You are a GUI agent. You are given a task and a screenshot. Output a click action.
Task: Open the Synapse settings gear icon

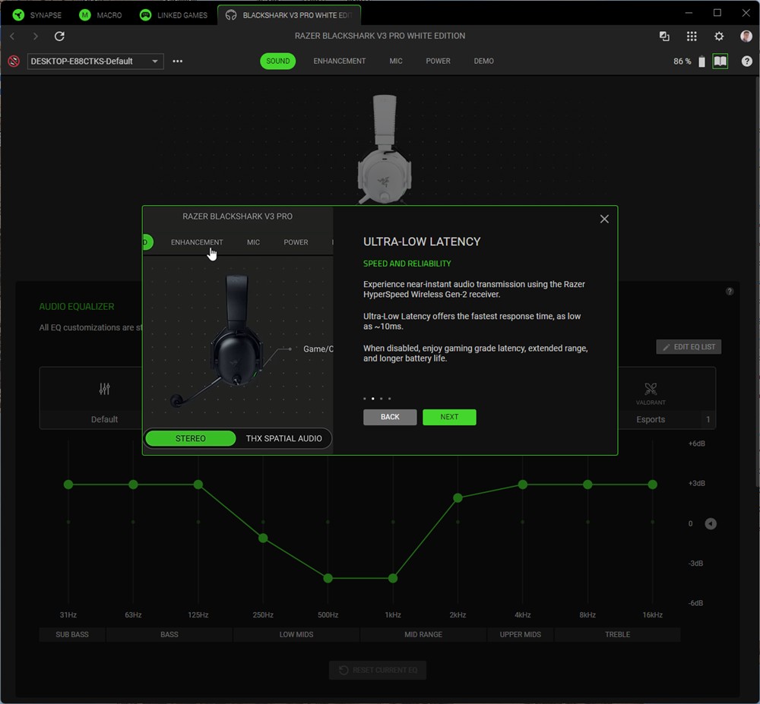click(719, 36)
